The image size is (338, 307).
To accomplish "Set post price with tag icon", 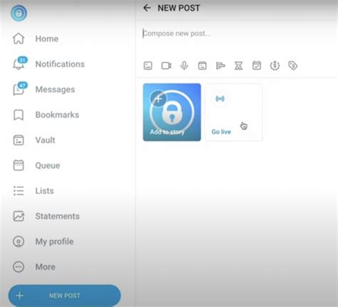I will click(x=293, y=66).
